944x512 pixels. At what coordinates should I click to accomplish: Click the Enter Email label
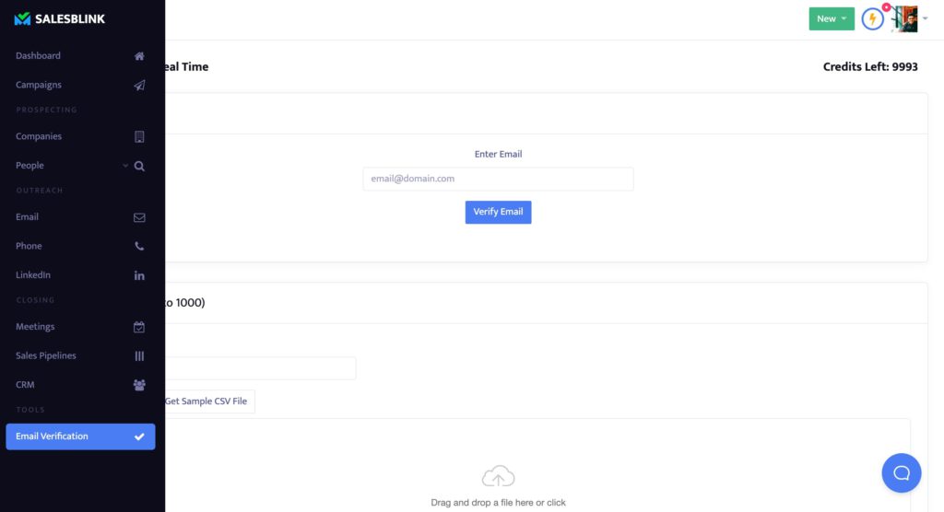pos(498,154)
